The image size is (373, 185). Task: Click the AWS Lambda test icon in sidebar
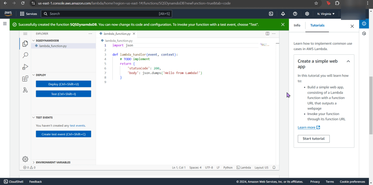(x=25, y=90)
